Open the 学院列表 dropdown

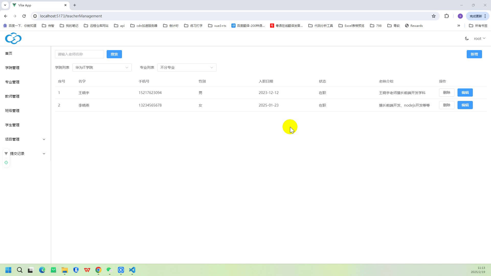click(x=102, y=67)
